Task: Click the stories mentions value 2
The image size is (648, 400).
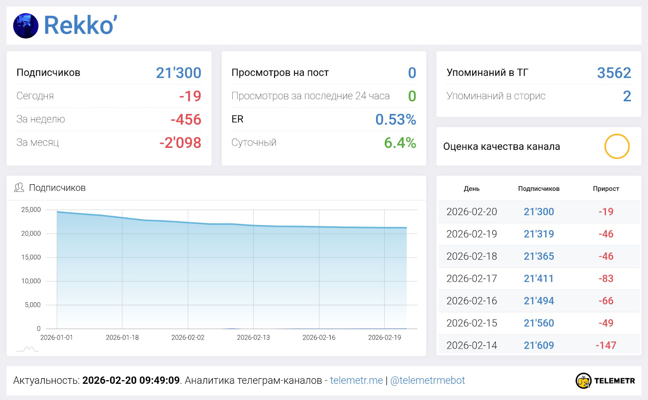Action: (627, 96)
